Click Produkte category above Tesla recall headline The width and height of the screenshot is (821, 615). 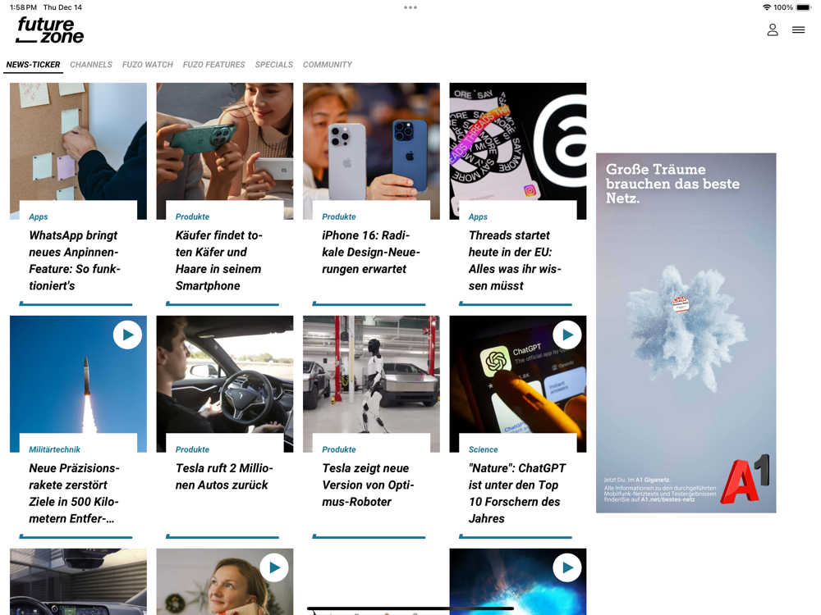[192, 449]
